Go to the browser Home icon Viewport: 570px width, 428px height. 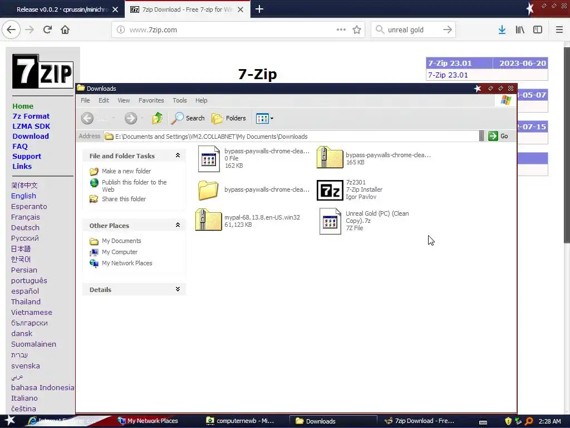point(65,30)
